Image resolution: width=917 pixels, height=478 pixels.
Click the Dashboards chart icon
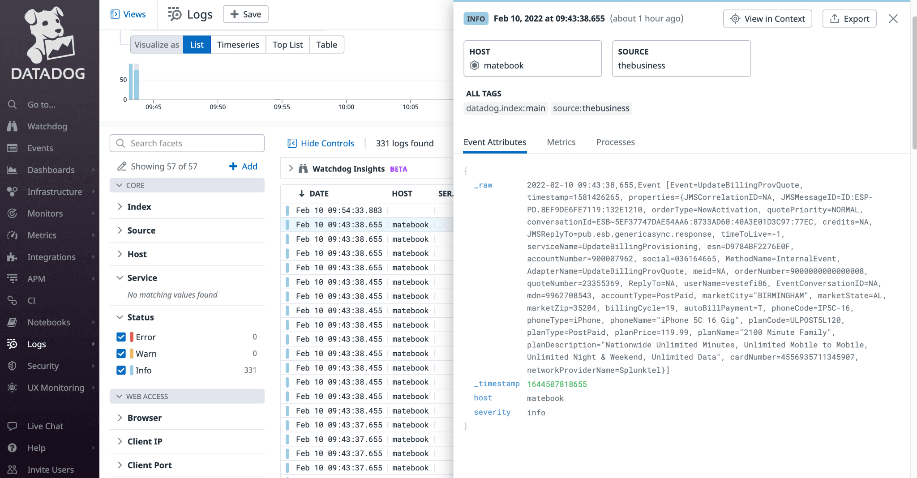[12, 170]
